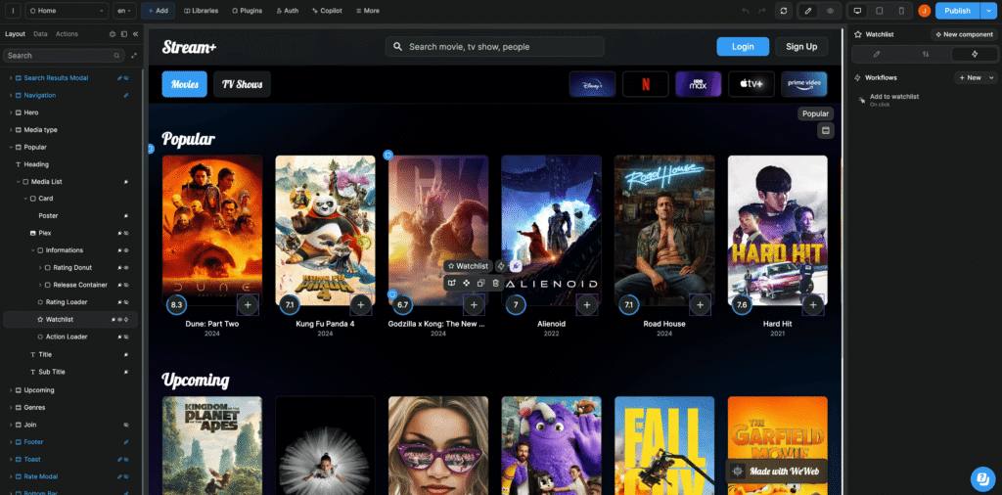The width and height of the screenshot is (1002, 495).
Task: Select the mobile breakpoint icon
Action: pos(901,11)
